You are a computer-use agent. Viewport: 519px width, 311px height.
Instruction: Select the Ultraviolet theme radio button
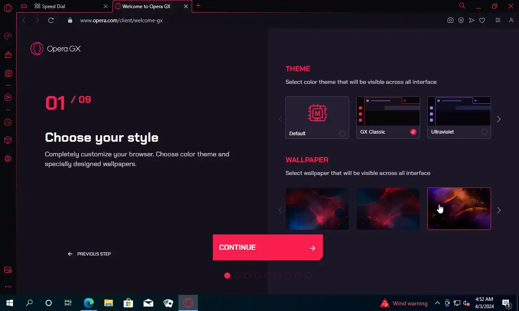click(x=484, y=132)
